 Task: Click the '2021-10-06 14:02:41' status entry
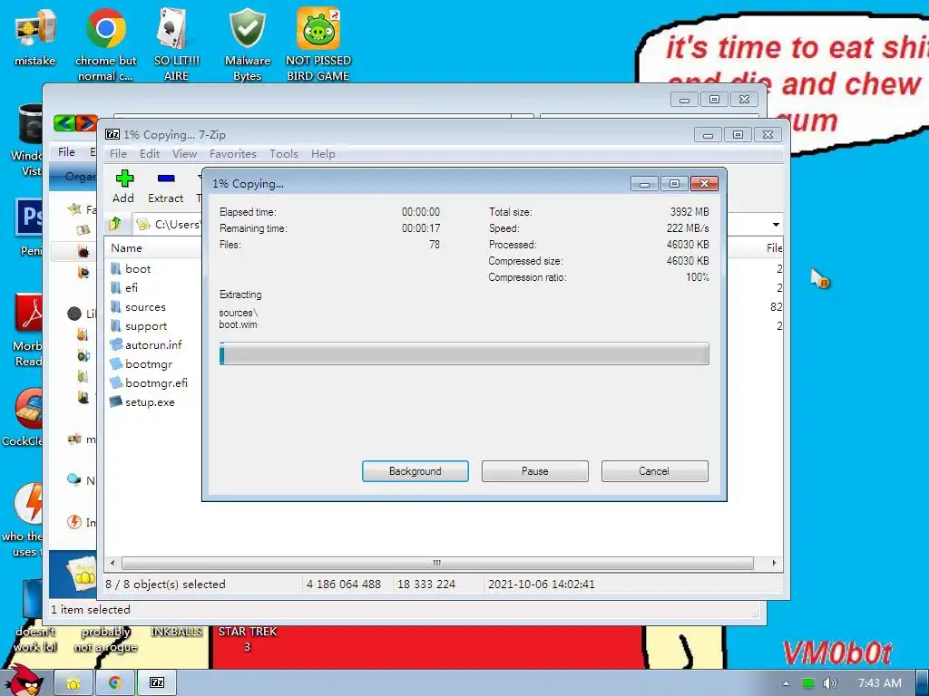541,585
